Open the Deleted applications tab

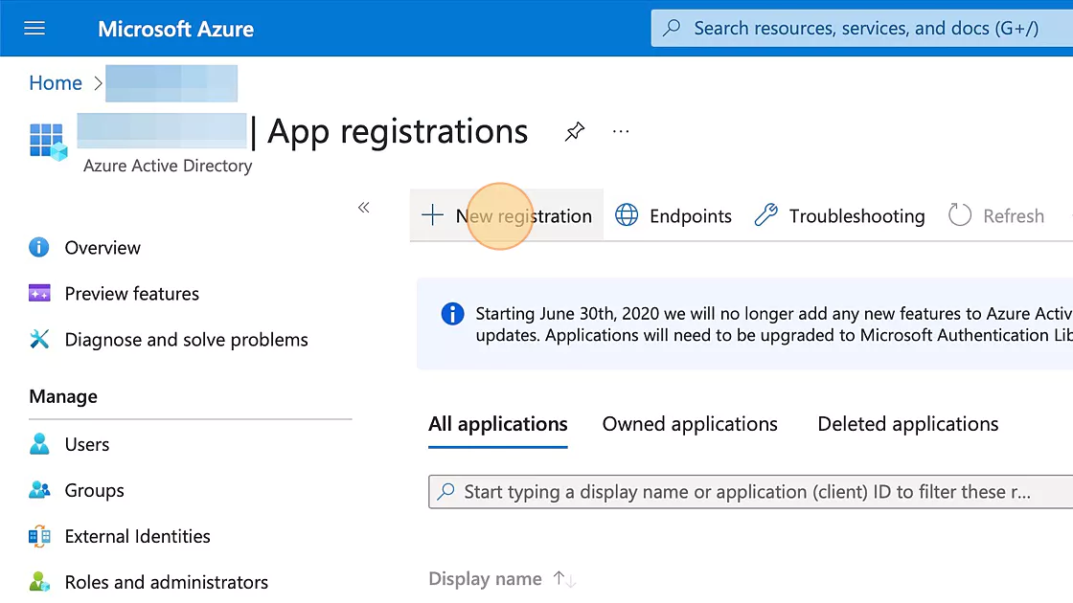click(906, 423)
